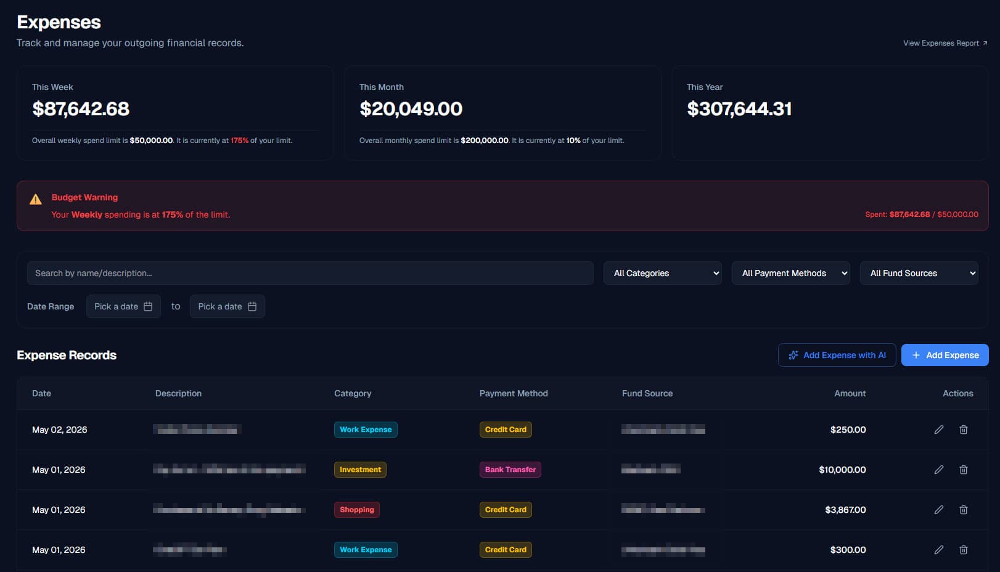Image resolution: width=1000 pixels, height=572 pixels.
Task: Click Work Expense badge in May 02 row
Action: (x=366, y=430)
